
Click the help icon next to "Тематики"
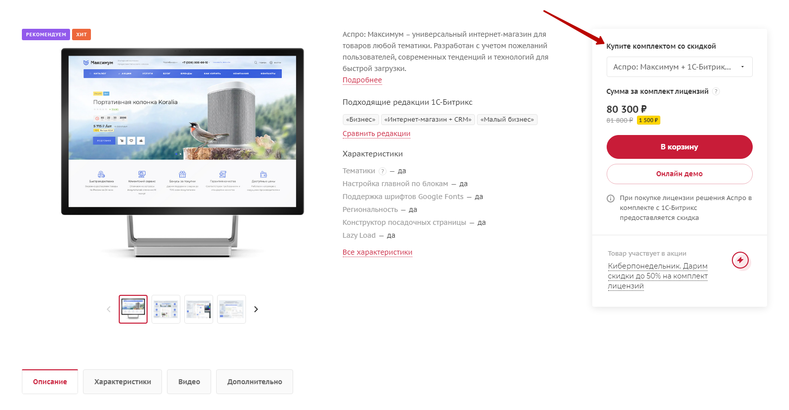point(383,171)
